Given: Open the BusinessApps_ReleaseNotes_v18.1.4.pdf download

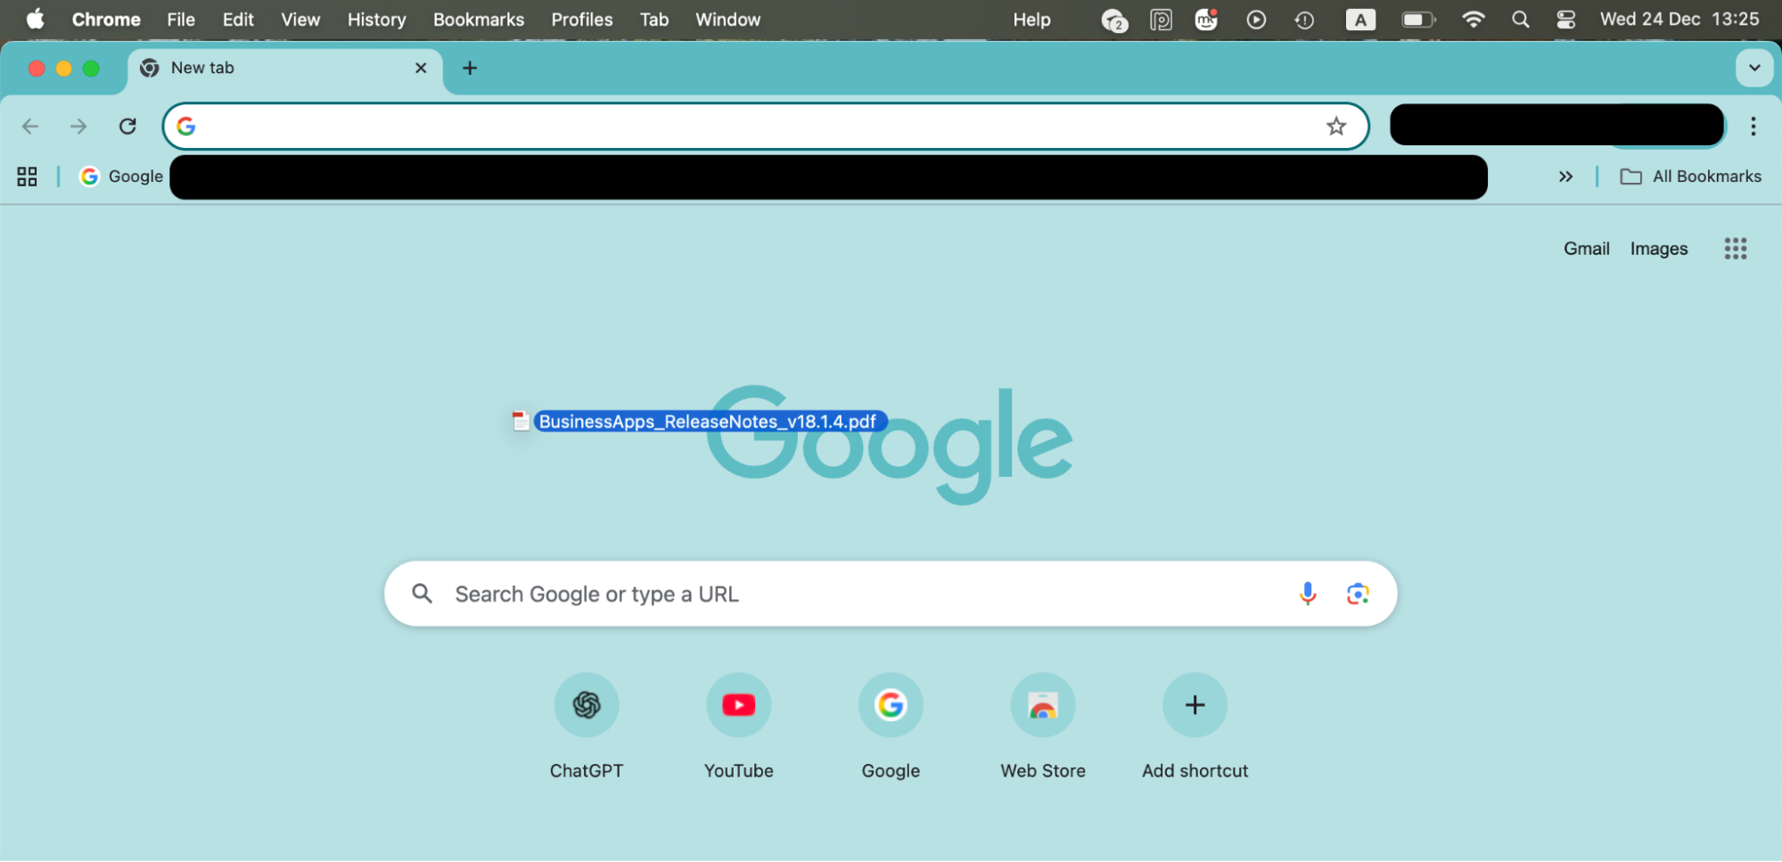Looking at the screenshot, I should (x=709, y=421).
